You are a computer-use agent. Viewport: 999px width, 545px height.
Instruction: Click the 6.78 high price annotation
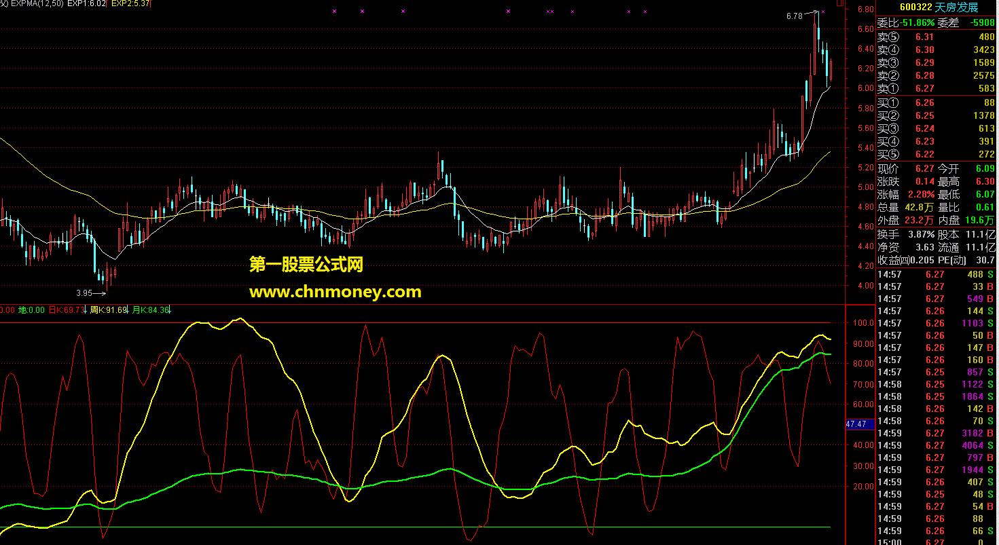(x=793, y=16)
